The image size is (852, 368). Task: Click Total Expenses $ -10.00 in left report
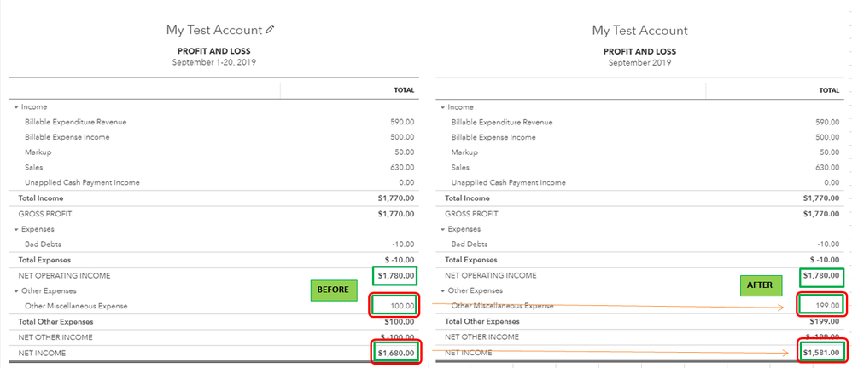point(399,260)
